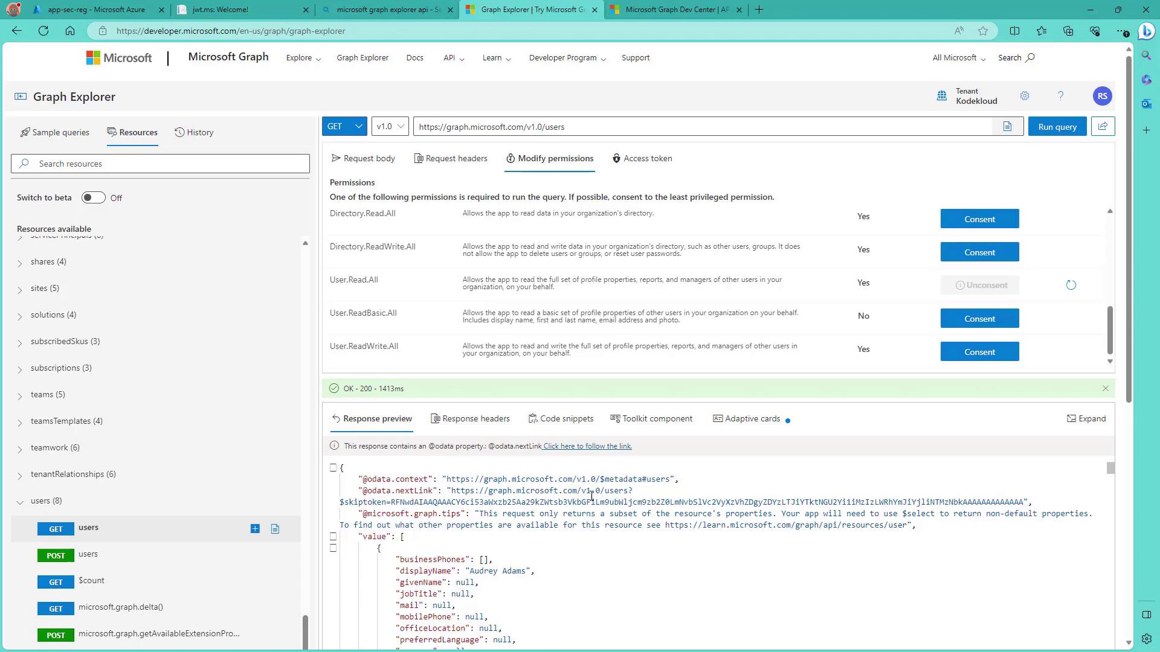Add page to favorites star icon
The height and width of the screenshot is (652, 1160).
[x=983, y=31]
